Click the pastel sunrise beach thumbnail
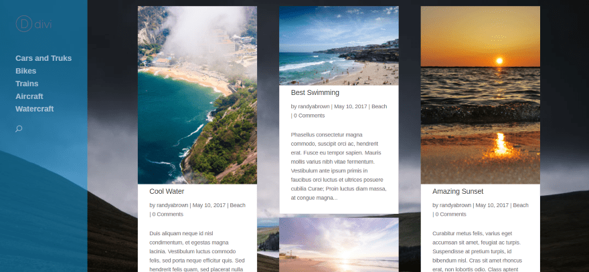Image resolution: width=589 pixels, height=272 pixels. click(339, 245)
